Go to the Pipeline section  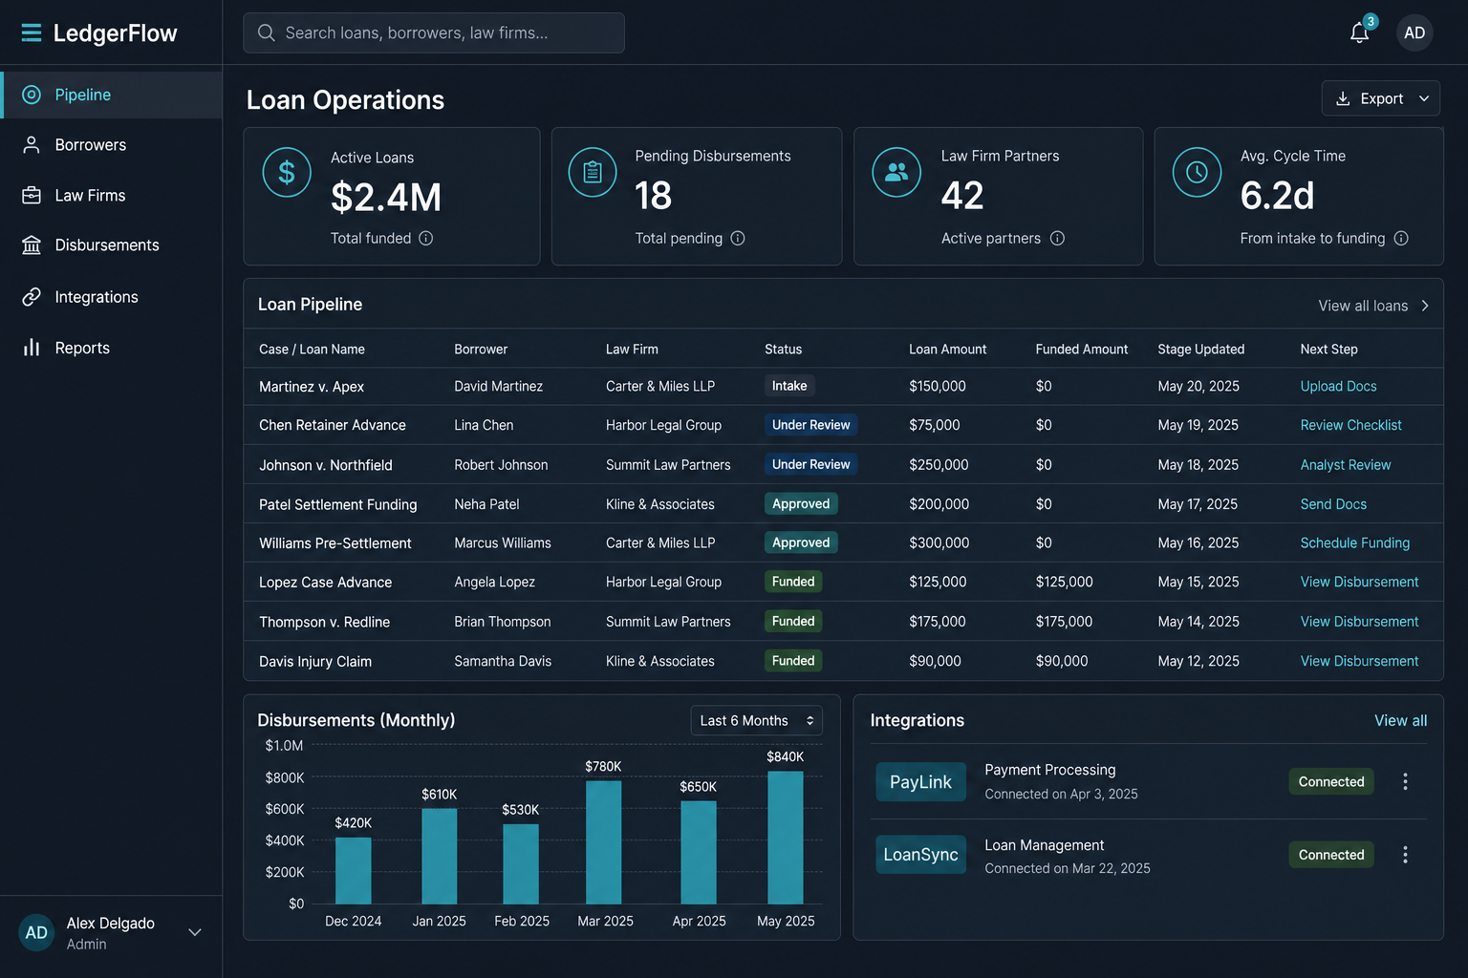coord(111,95)
